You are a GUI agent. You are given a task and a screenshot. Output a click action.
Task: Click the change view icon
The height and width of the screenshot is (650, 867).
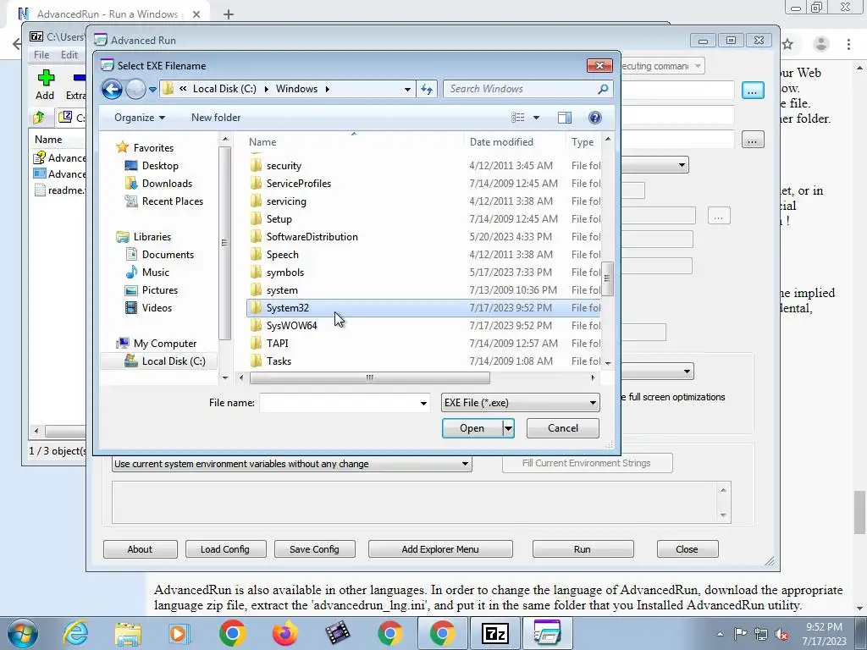[517, 117]
